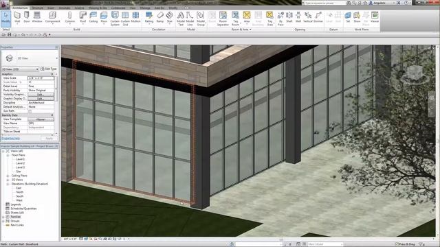Select the Room Separator tool
The image size is (440, 247).
click(x=223, y=19)
